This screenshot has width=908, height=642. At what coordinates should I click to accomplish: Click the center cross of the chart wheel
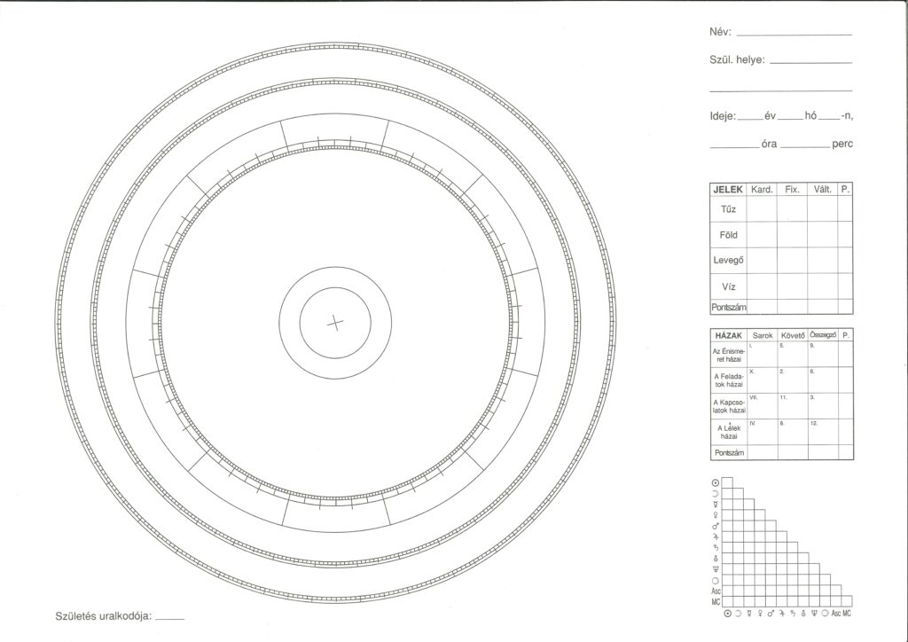pyautogui.click(x=335, y=323)
